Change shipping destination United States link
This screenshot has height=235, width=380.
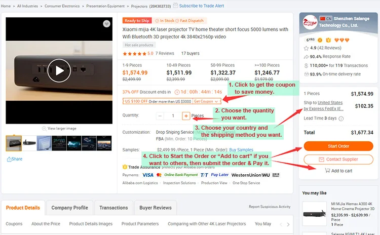(x=330, y=103)
